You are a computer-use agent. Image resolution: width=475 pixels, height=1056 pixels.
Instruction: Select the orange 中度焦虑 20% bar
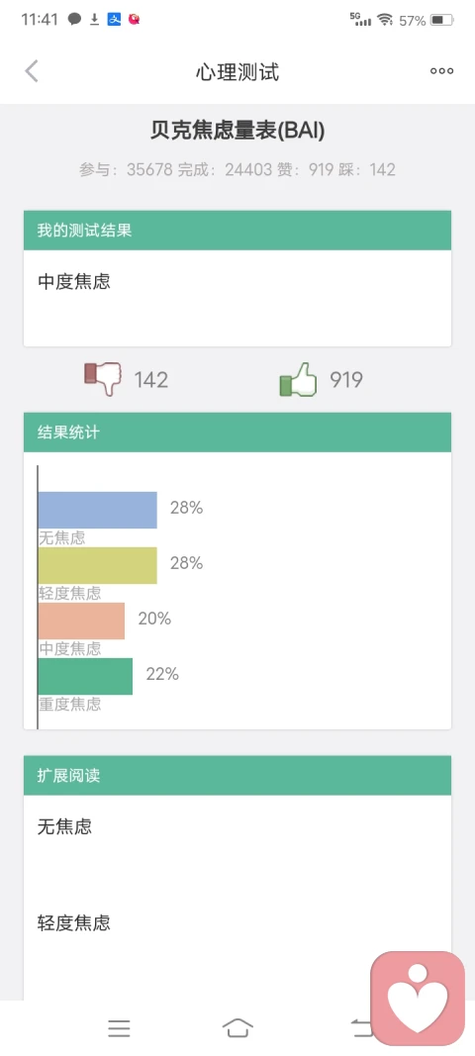click(81, 621)
